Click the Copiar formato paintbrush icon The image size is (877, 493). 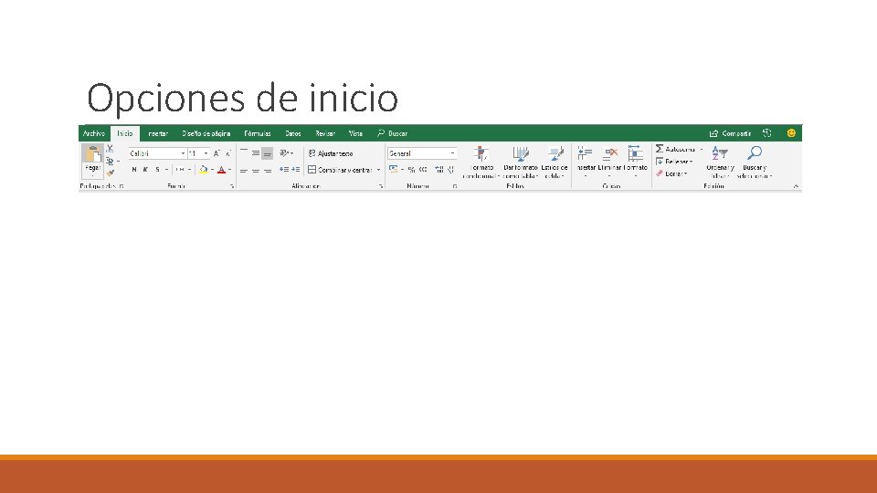point(111,173)
